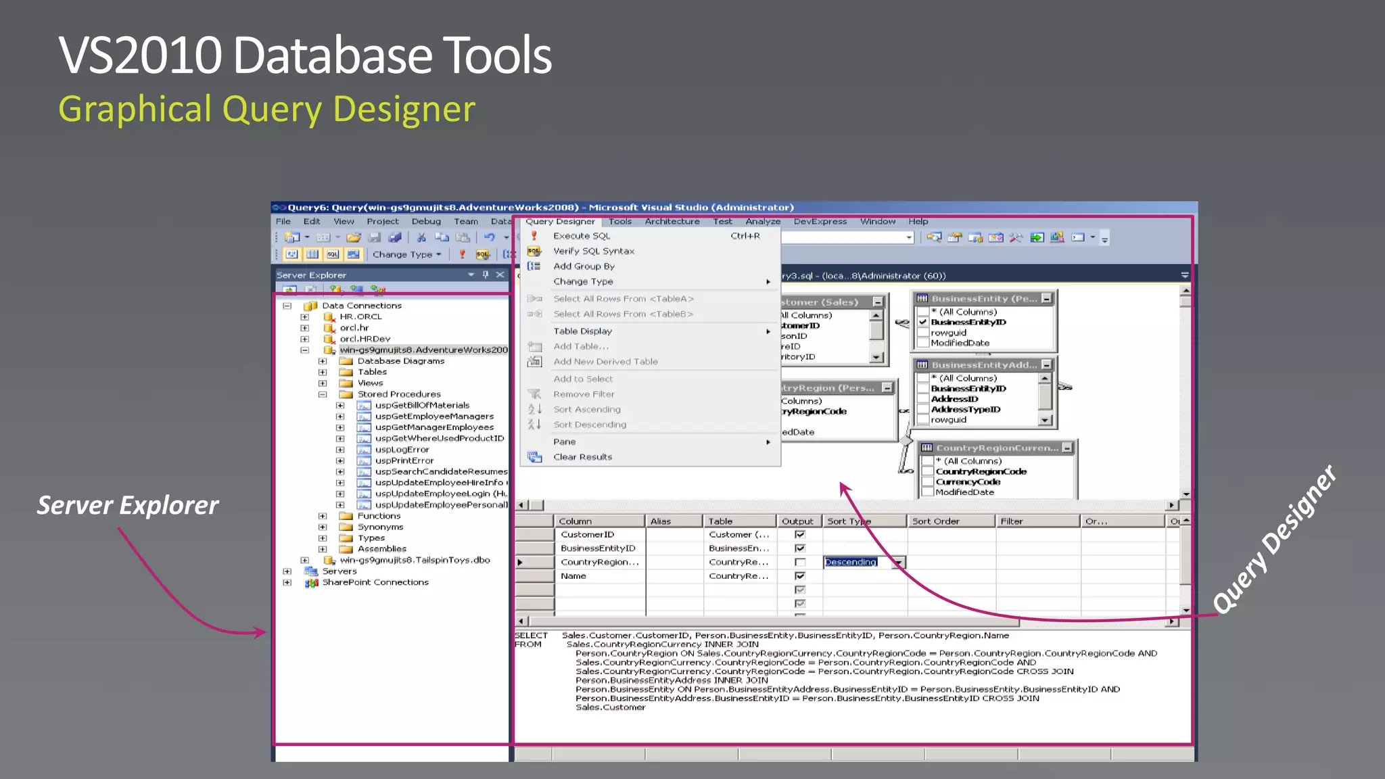Check CurrencyCode in CountryRegionCurrency table
Image resolution: width=1385 pixels, height=779 pixels.
928,481
